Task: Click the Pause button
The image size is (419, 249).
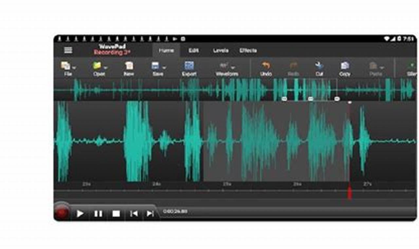Action: [x=98, y=214]
